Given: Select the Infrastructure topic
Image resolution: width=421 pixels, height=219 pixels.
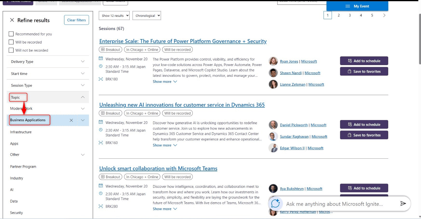Looking at the screenshot, I should coord(21,132).
